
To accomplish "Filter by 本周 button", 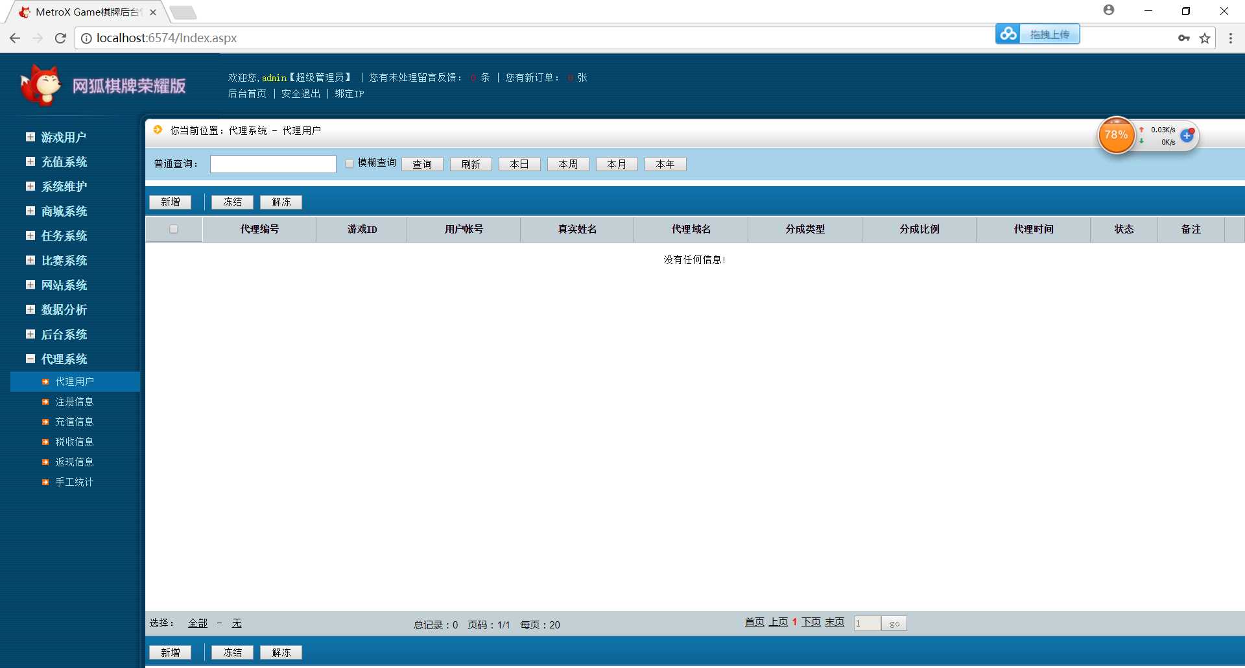I will tap(568, 164).
